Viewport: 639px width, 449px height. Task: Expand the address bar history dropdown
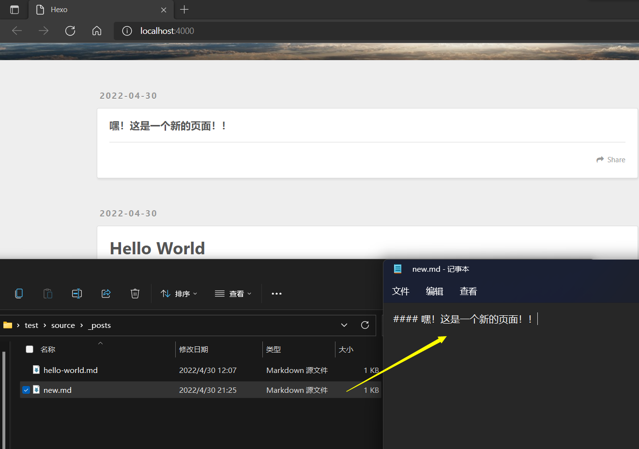tap(344, 325)
